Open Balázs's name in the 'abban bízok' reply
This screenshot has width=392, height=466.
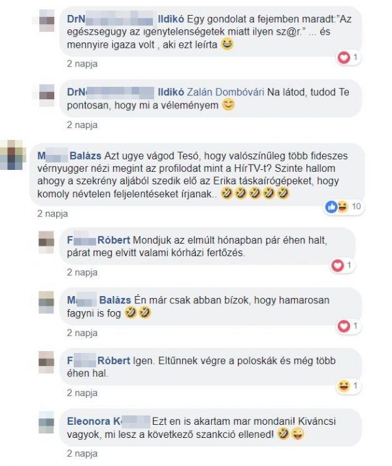(x=99, y=300)
